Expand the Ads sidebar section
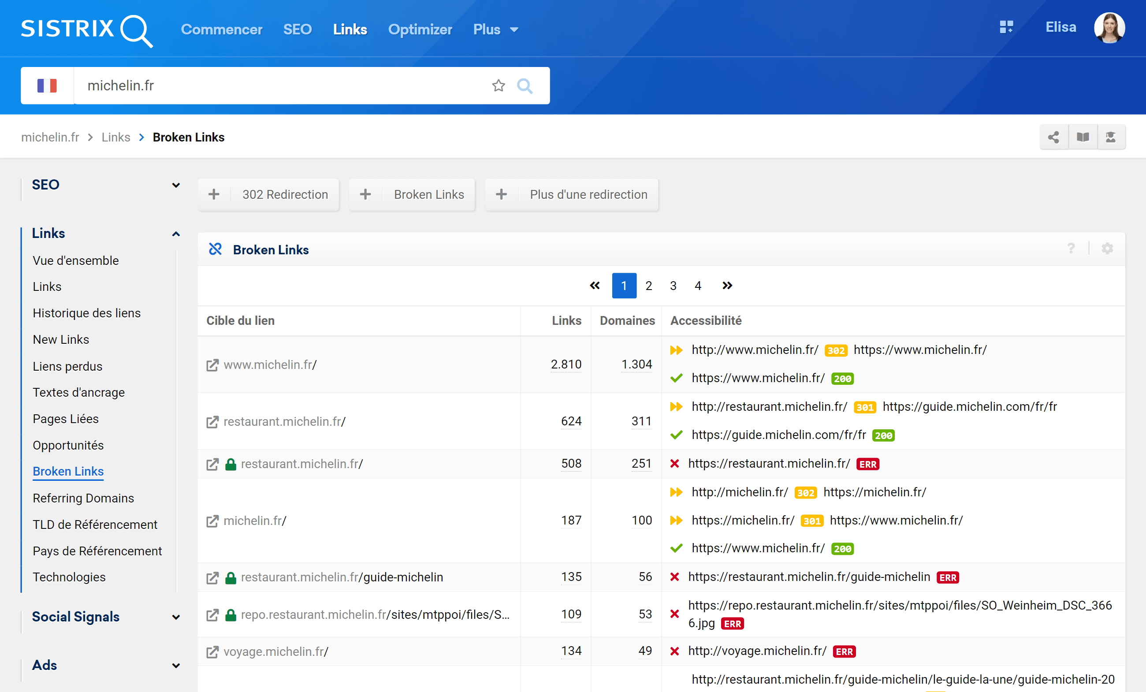Screen dimensions: 1146x692 tap(176, 666)
